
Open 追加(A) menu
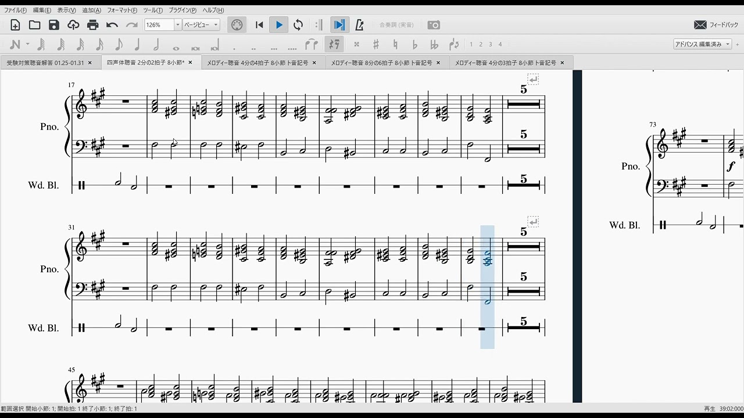pos(91,10)
